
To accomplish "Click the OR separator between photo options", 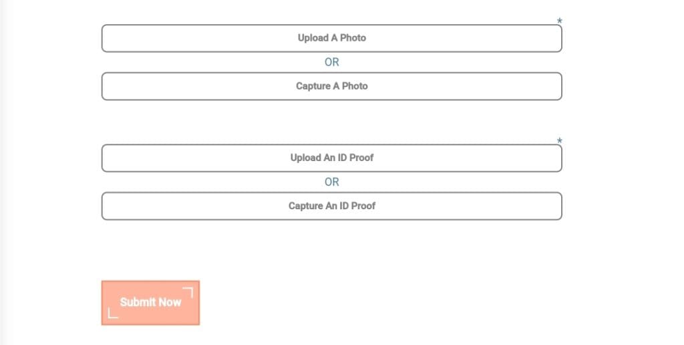I will pyautogui.click(x=332, y=62).
